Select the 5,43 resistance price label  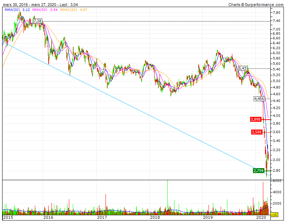(x=243, y=68)
